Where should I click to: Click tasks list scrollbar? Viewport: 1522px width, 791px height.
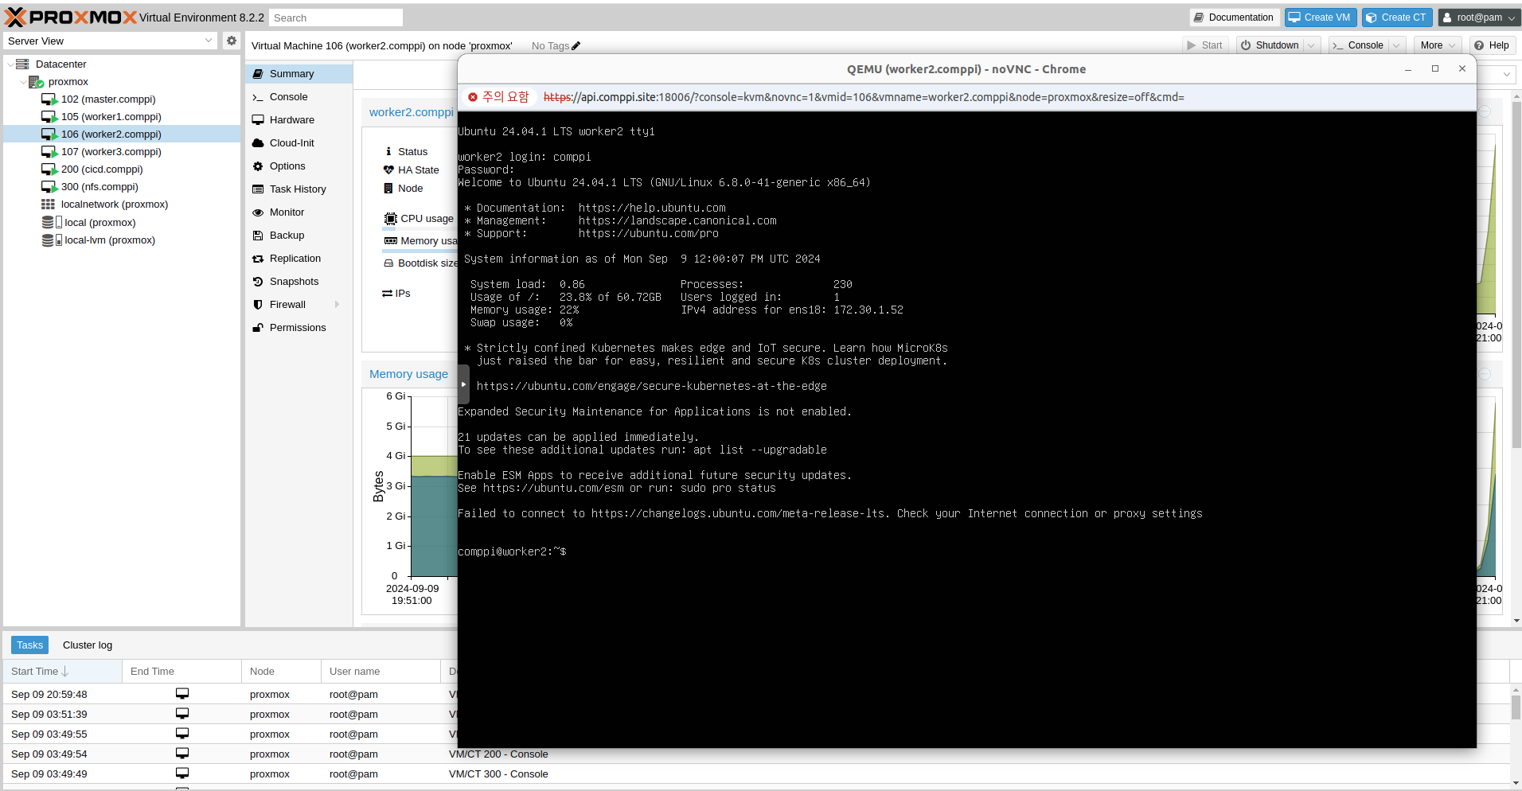tap(1516, 707)
